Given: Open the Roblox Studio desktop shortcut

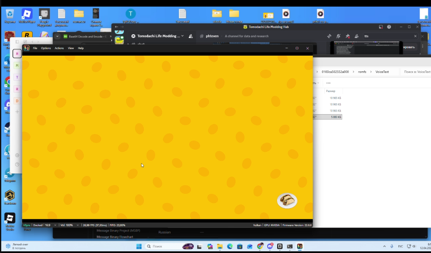Looking at the screenshot, I should coord(9,222).
